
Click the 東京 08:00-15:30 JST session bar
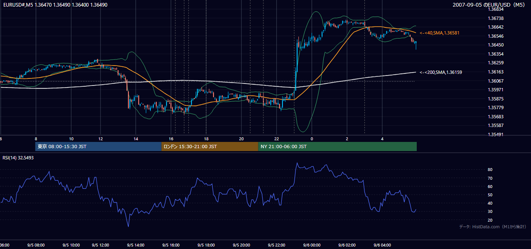tap(98, 146)
